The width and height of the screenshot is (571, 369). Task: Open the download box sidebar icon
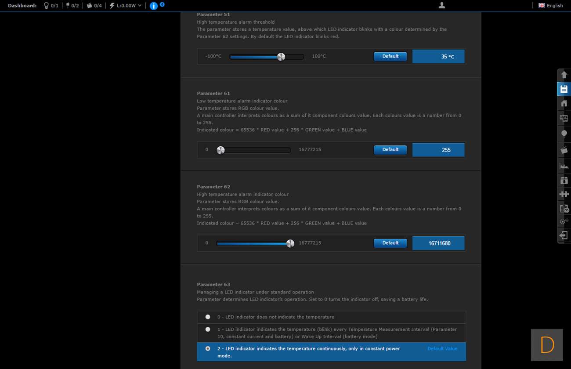pos(564,180)
